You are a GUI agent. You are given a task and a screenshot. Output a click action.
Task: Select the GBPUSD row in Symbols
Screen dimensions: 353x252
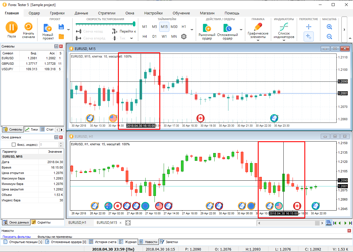point(8,64)
